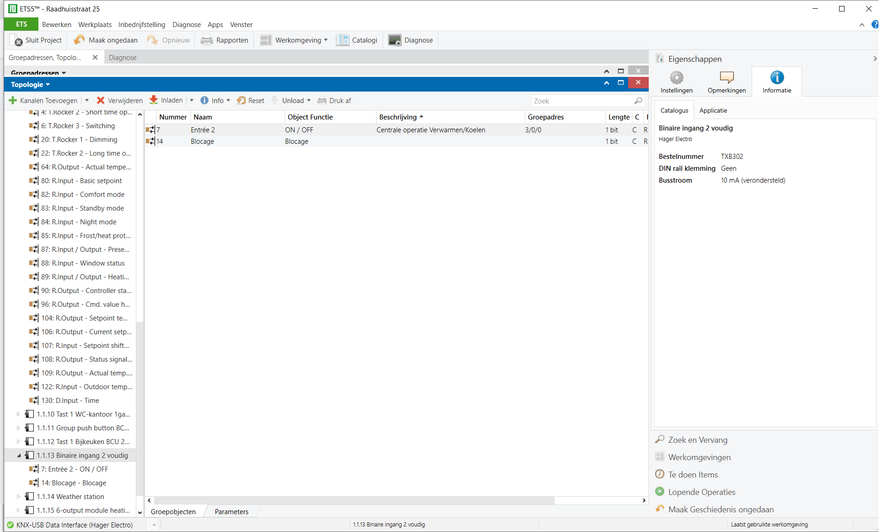This screenshot has width=883, height=532.
Task: Switch to the Parameters tab
Action: click(232, 512)
